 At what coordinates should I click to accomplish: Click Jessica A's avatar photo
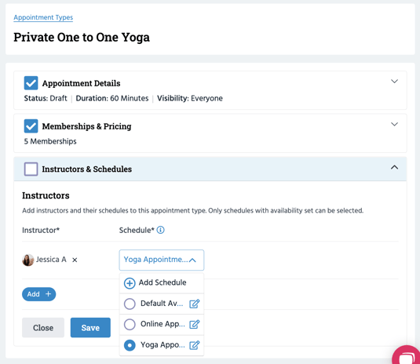[27, 260]
